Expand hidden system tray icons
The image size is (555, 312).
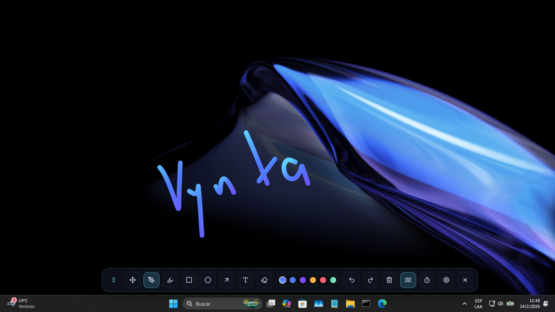464,304
